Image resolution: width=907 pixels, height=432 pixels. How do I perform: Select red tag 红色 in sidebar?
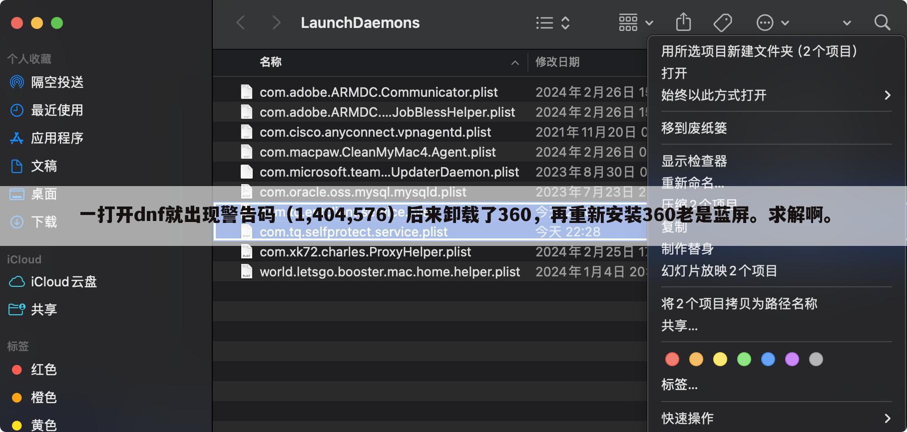coord(34,370)
